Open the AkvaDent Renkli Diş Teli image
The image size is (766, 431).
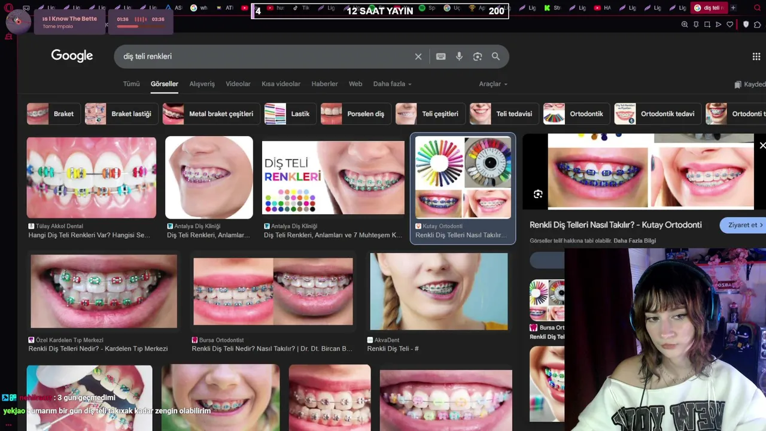[439, 292]
